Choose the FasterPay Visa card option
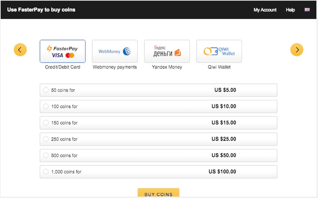The height and width of the screenshot is (198, 318). (63, 51)
